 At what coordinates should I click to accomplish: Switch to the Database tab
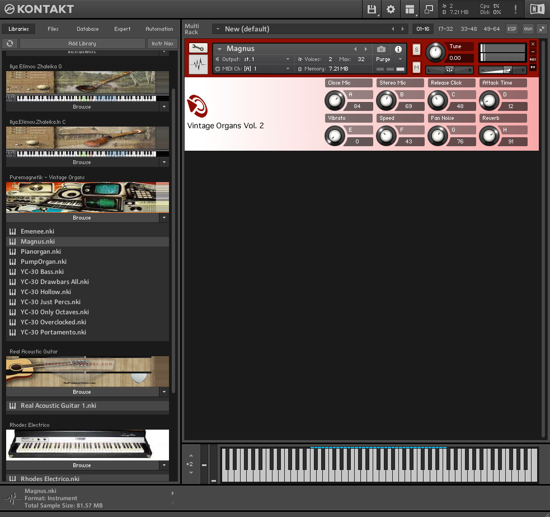[x=88, y=29]
